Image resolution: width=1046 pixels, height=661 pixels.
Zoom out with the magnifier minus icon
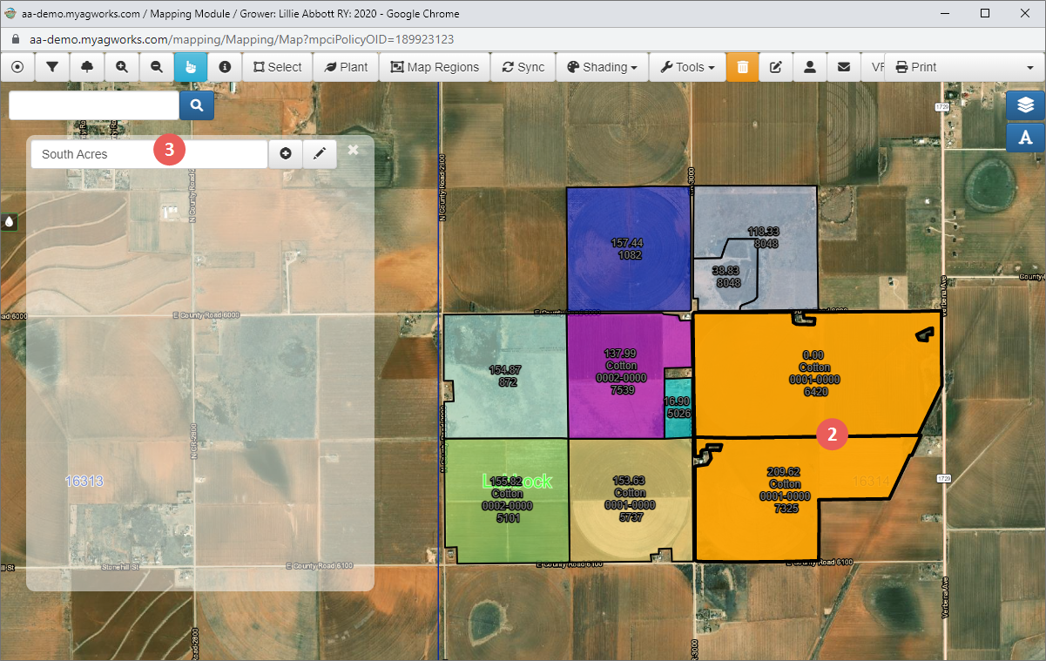[x=157, y=67]
